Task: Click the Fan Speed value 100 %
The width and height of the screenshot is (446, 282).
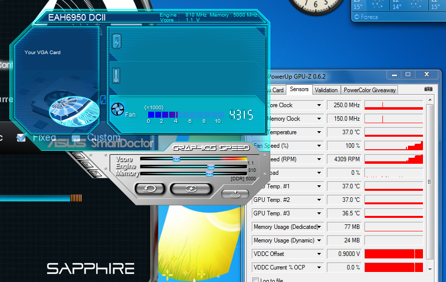Action: [x=344, y=146]
